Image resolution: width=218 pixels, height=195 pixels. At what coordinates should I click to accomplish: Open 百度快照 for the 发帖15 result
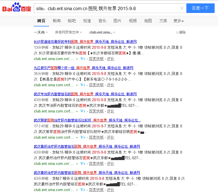click(96, 164)
